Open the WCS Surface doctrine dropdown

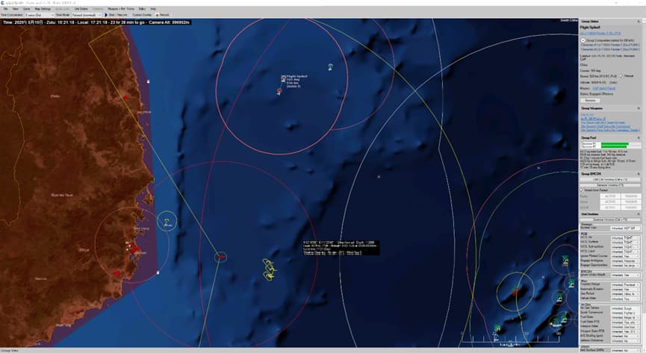(625, 243)
